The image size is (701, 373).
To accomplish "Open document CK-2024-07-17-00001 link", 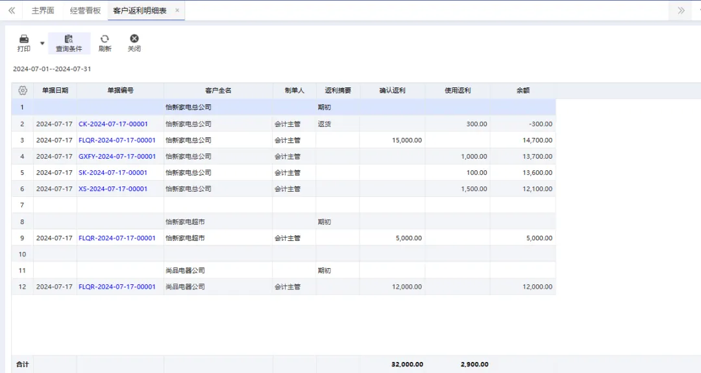I will tap(113, 124).
